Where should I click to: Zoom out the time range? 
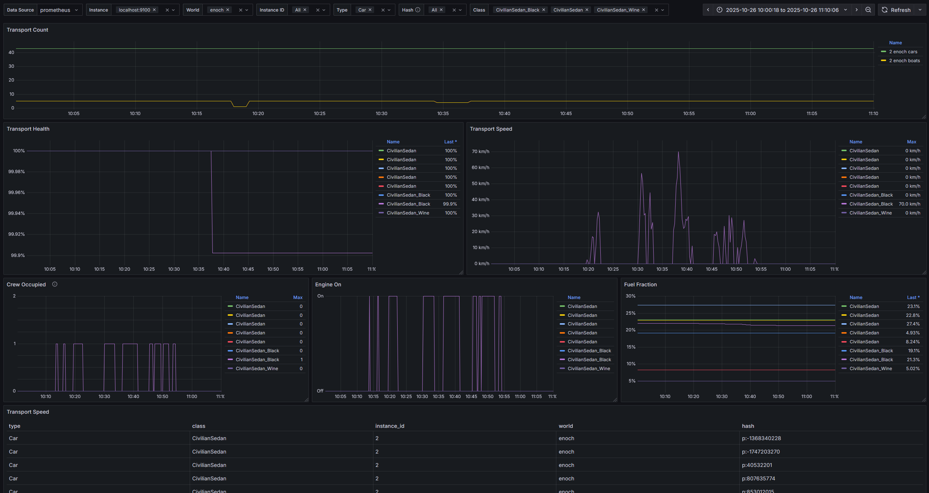click(868, 10)
